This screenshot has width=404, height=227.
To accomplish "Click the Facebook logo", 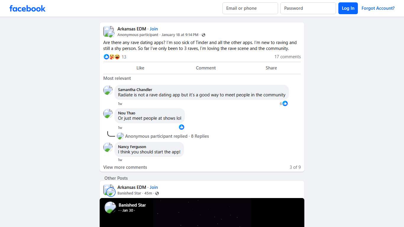I will 27,8.
